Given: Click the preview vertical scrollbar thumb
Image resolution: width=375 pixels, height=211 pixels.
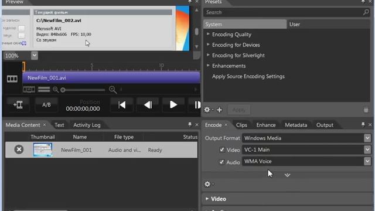Looking at the screenshot, I should coord(197,32).
